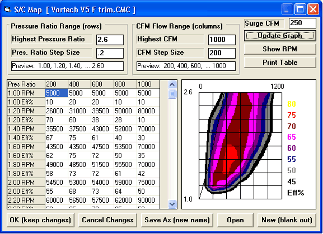This screenshot has width=323, height=234.
Task: Click OK (keep changes) button
Action: 41,220
